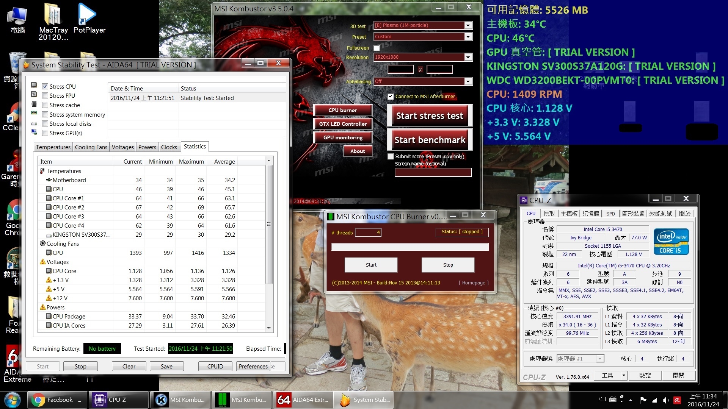Click Homepage link in CPU Burner
Image resolution: width=728 pixels, height=409 pixels.
pyautogui.click(x=474, y=283)
